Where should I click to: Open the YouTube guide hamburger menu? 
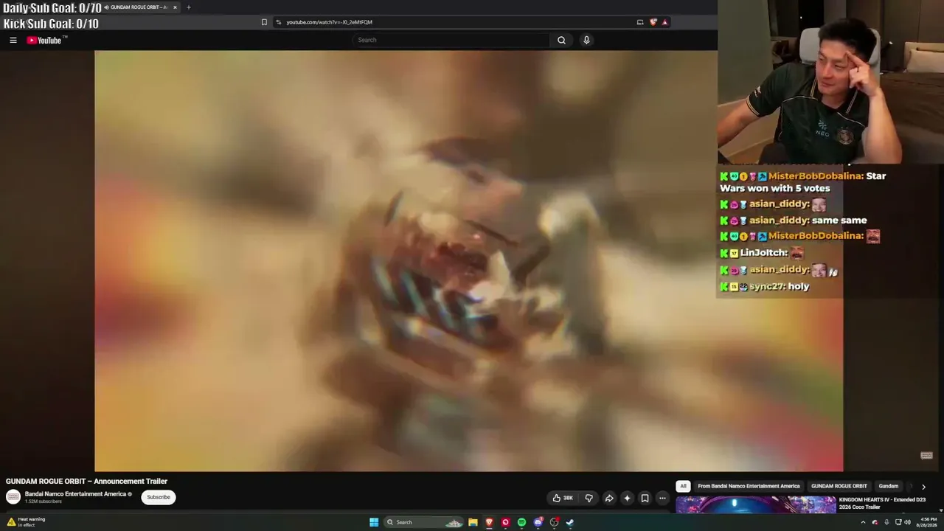tap(13, 41)
